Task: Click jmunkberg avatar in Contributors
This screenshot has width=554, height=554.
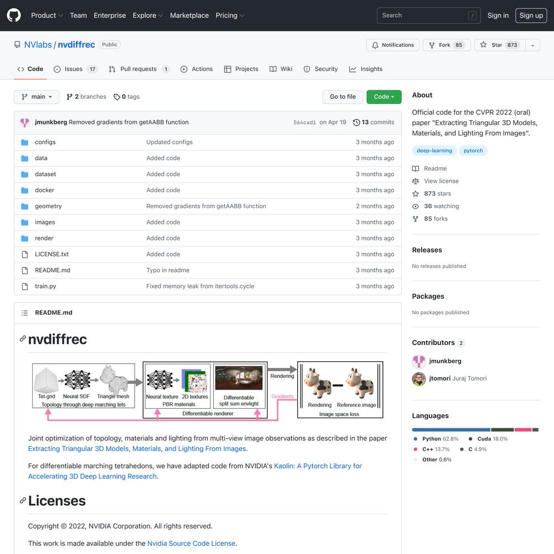Action: (419, 361)
